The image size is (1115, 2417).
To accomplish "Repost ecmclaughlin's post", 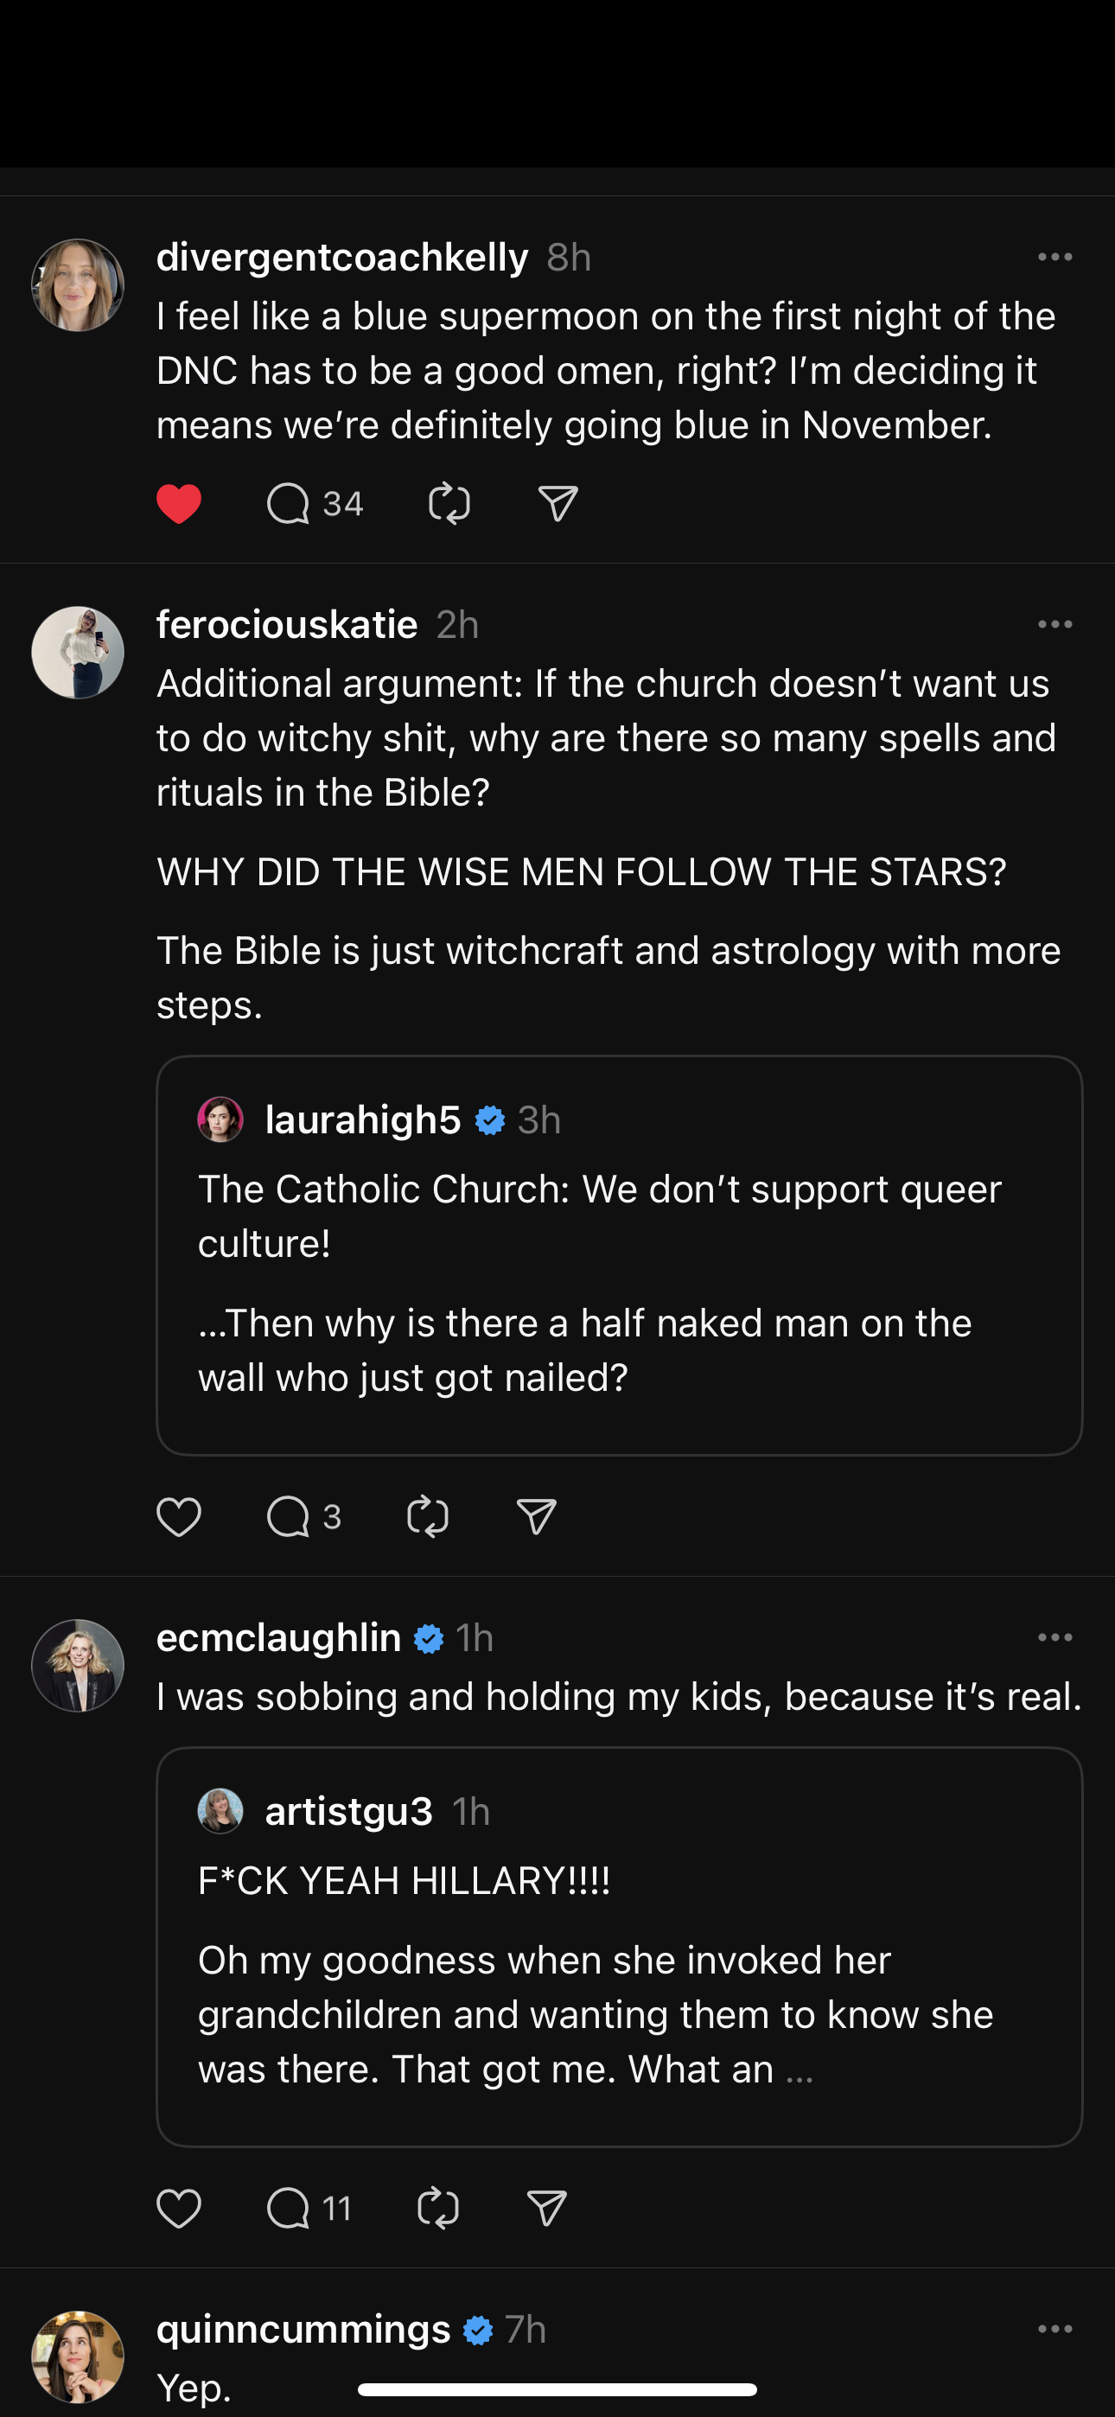I will [437, 2208].
